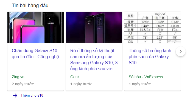
Task: Open the Thêm cho s10 link
Action: (x=32, y=96)
